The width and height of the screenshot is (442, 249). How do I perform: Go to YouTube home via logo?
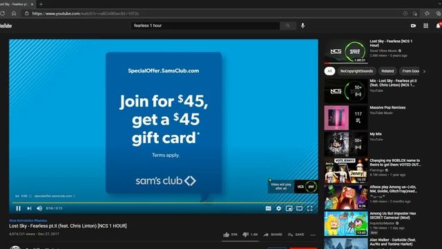[x=6, y=26]
